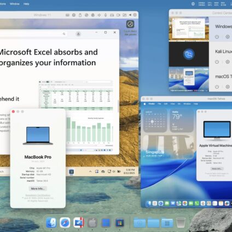This screenshot has height=232, width=232.
Task: Click the Singapore clock widget in the VM
Action: [168, 147]
